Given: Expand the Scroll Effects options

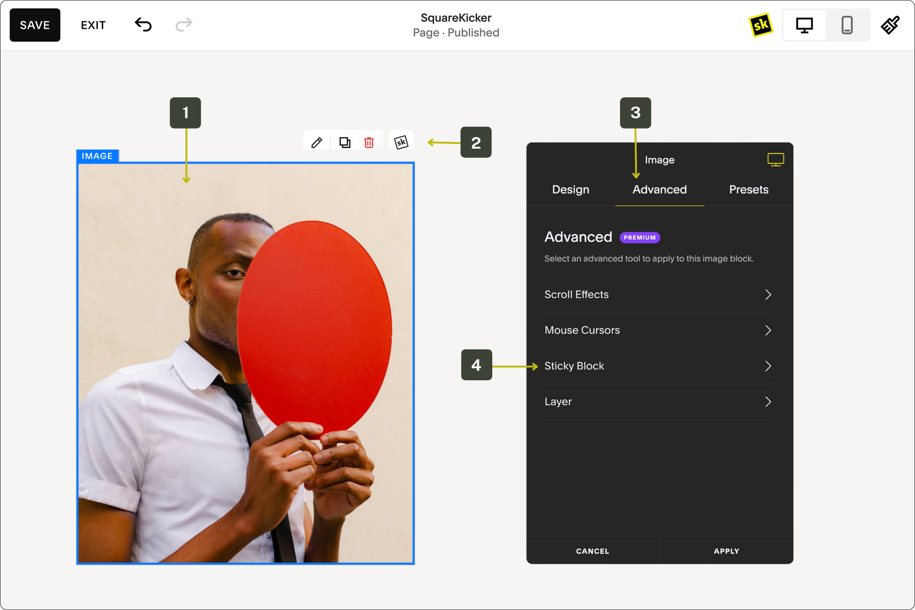Looking at the screenshot, I should click(658, 294).
